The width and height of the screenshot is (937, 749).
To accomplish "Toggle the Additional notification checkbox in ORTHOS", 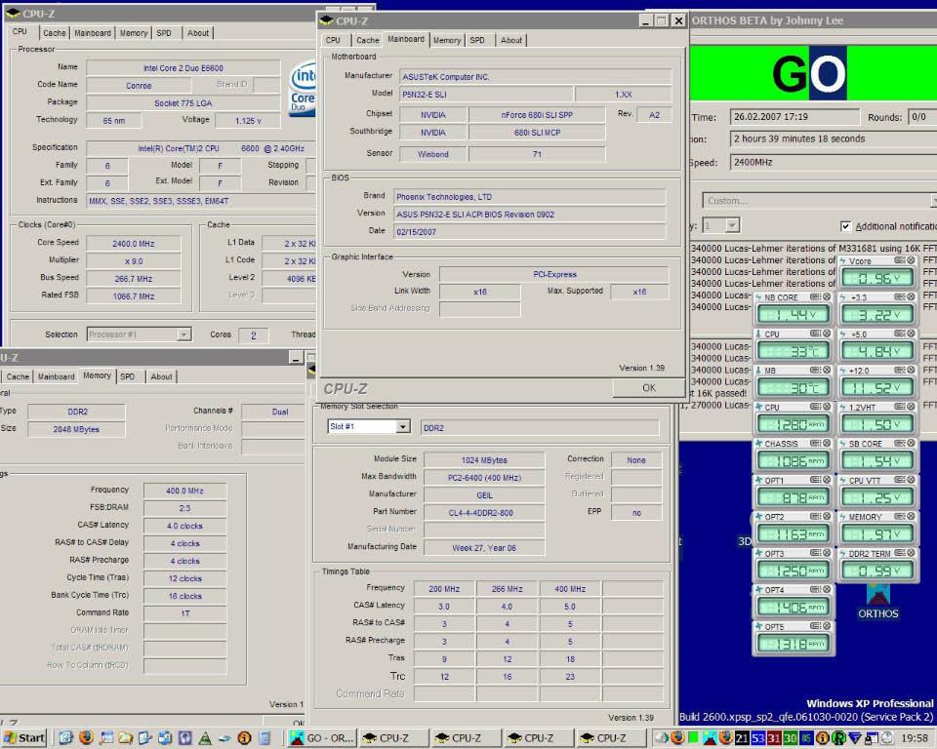I will 845,226.
